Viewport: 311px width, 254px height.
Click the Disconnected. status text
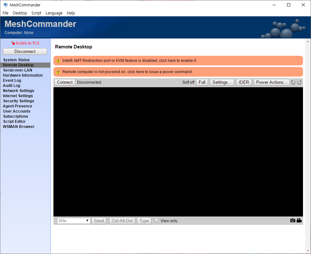(90, 82)
